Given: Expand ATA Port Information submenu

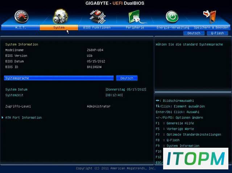Looking at the screenshot, I should [24, 118].
